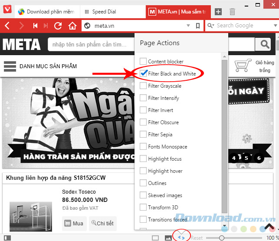Reload the current meta.vn page
Image resolution: width=279 pixels, height=241 pixels.
pos(58,26)
